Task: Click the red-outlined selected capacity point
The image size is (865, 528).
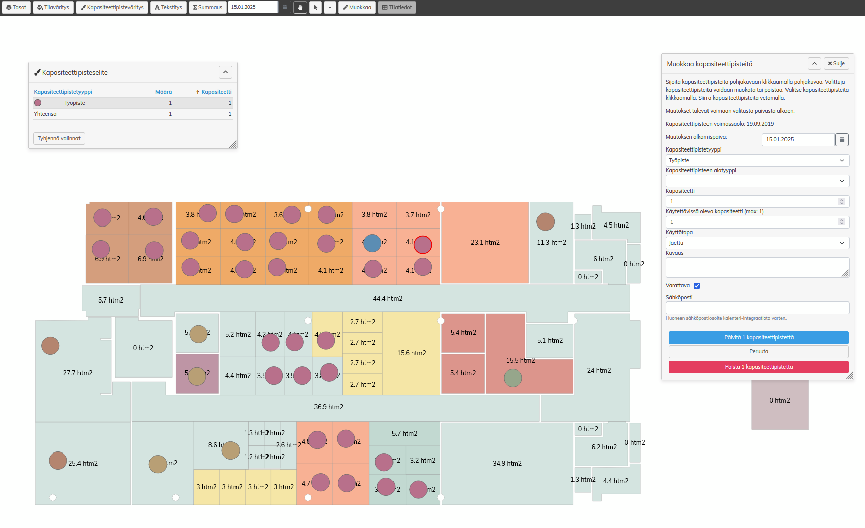Action: [423, 245]
